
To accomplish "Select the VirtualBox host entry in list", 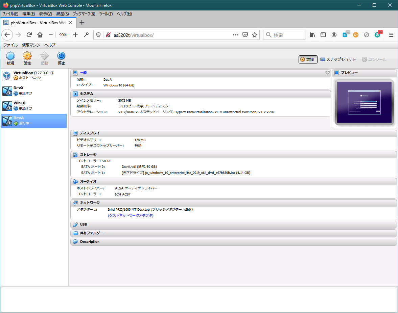I will point(34,76).
